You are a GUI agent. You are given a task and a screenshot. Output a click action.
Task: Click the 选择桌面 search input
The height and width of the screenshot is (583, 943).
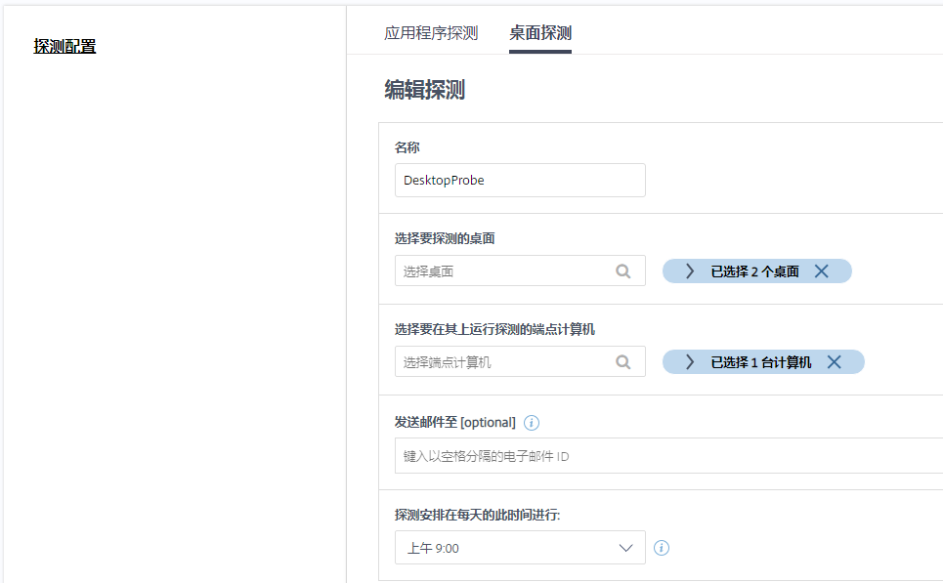(503, 271)
